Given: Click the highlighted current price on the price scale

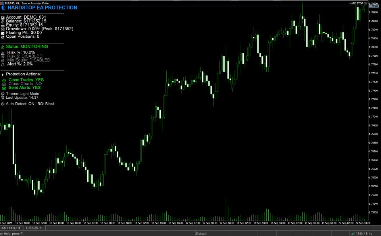Looking at the screenshot, I should (x=373, y=6).
